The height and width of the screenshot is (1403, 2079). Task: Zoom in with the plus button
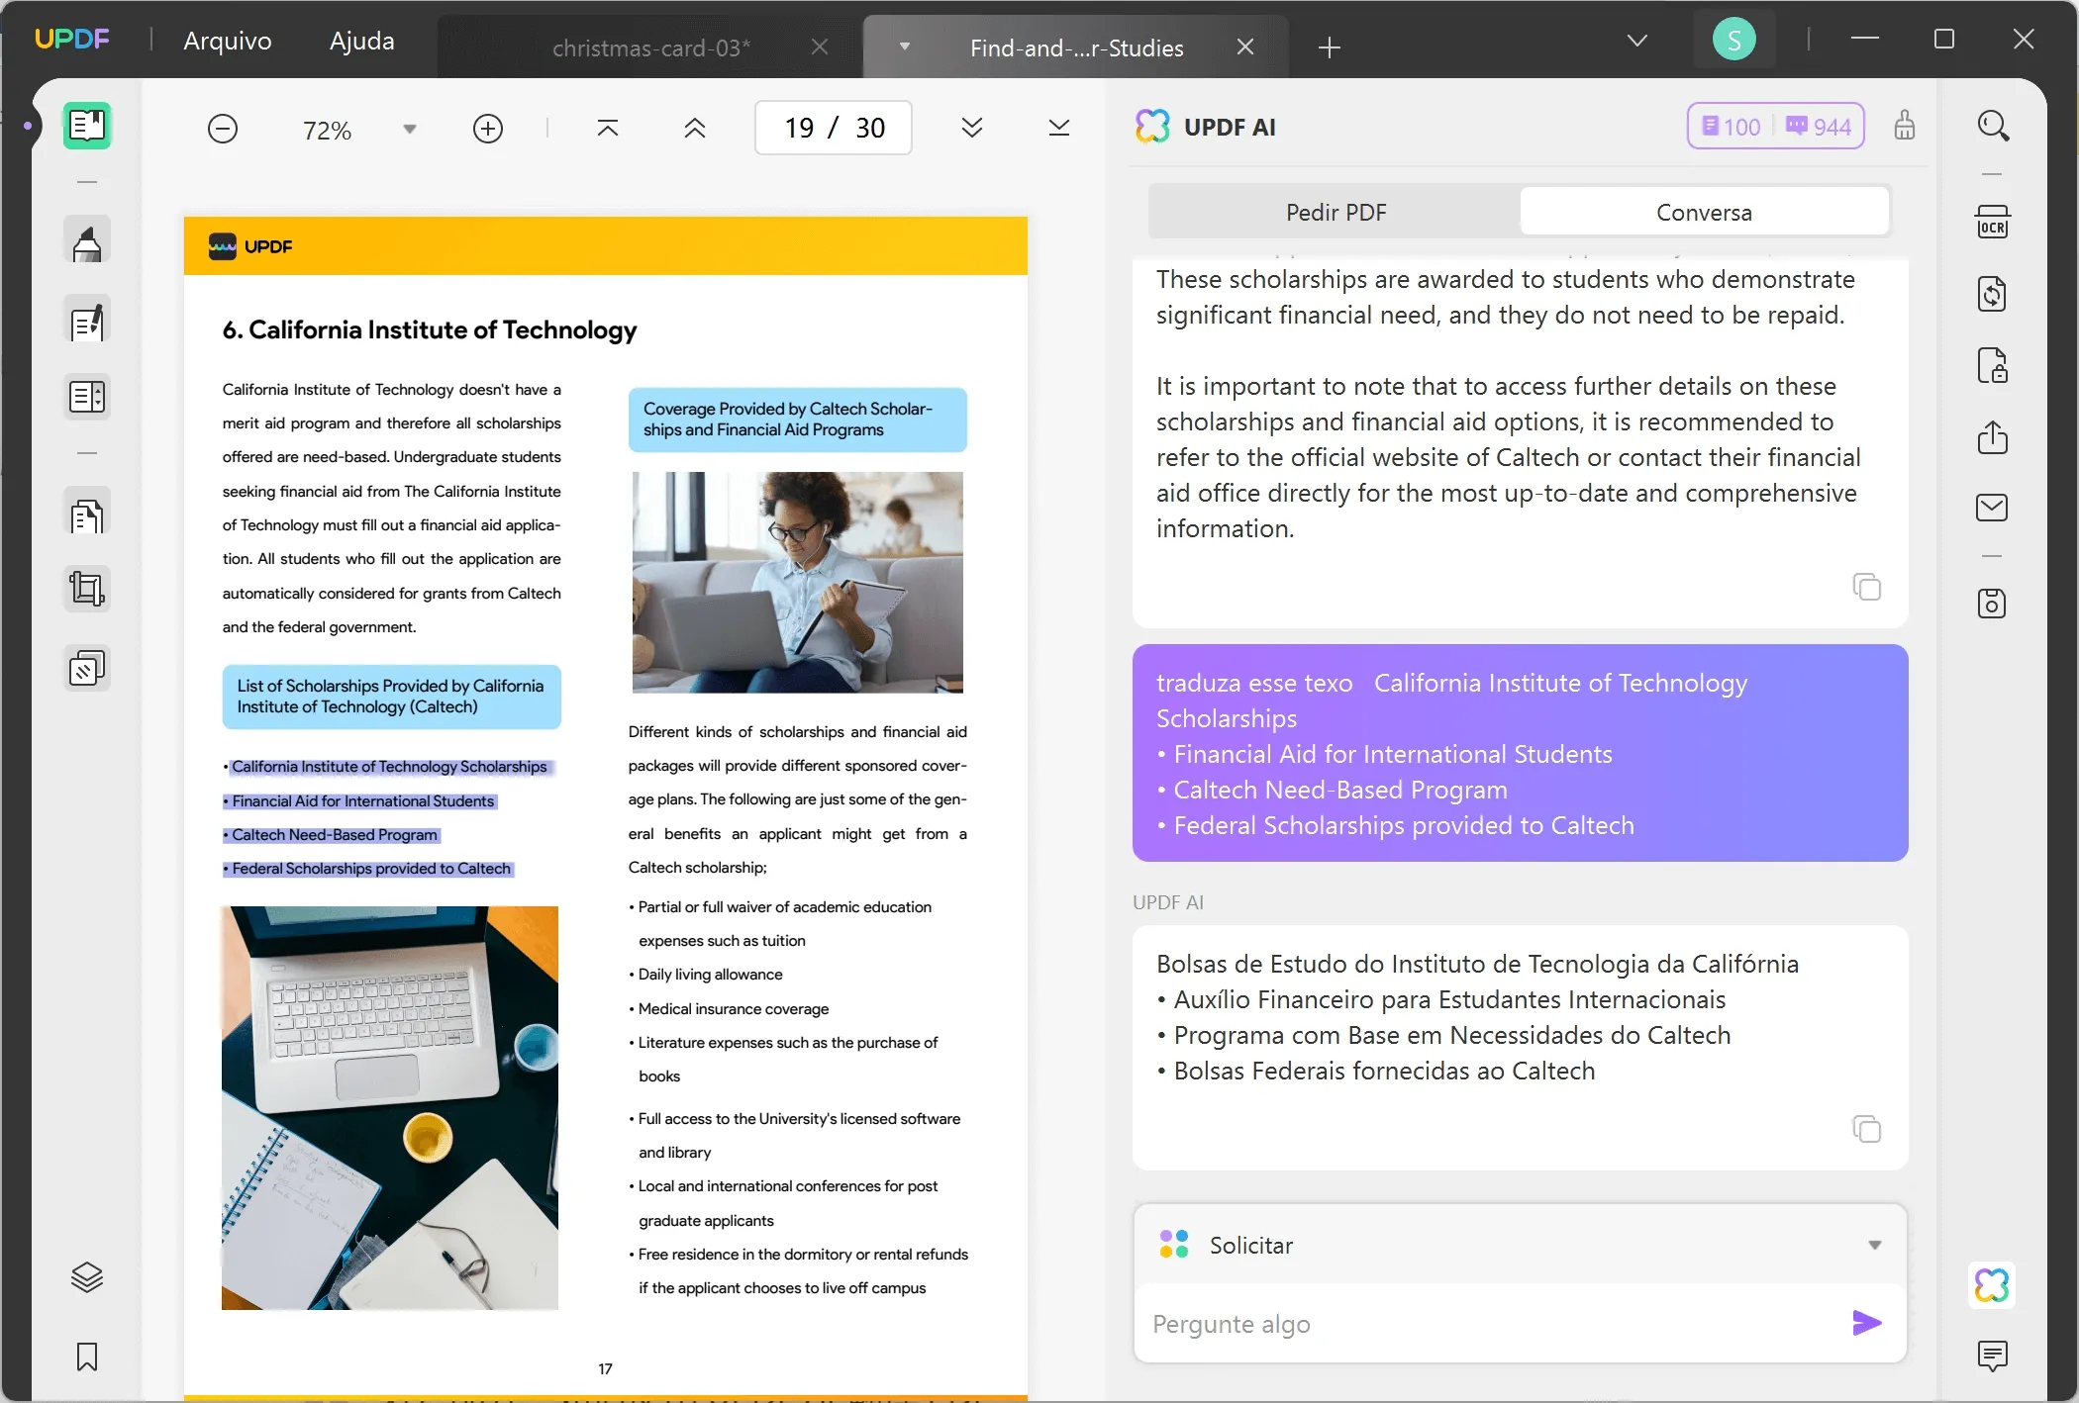click(x=488, y=129)
